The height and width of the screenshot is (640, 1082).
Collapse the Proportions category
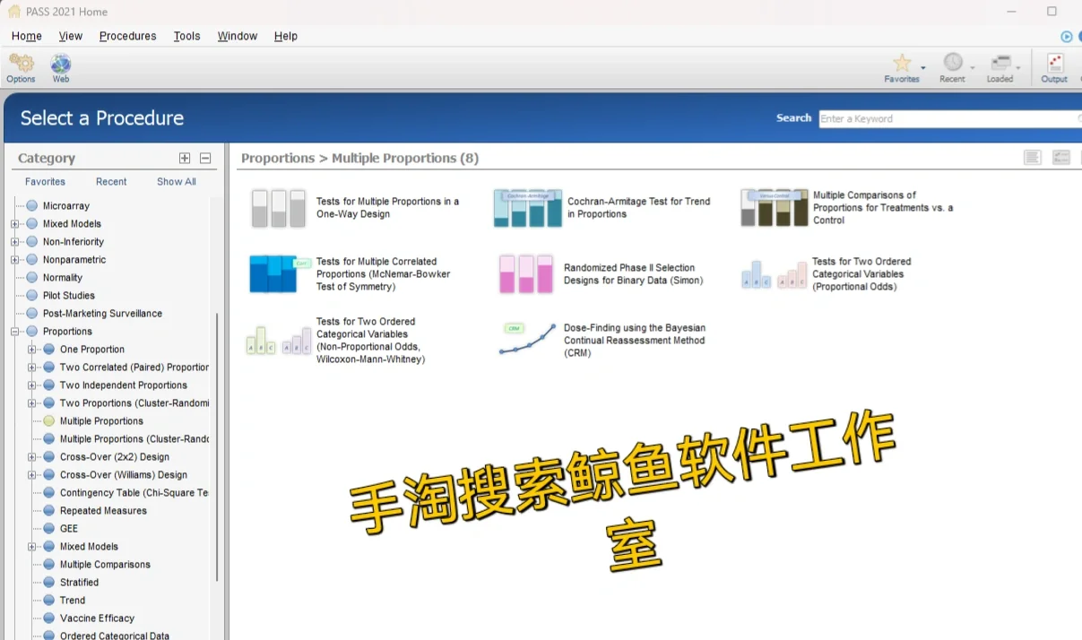tap(15, 332)
